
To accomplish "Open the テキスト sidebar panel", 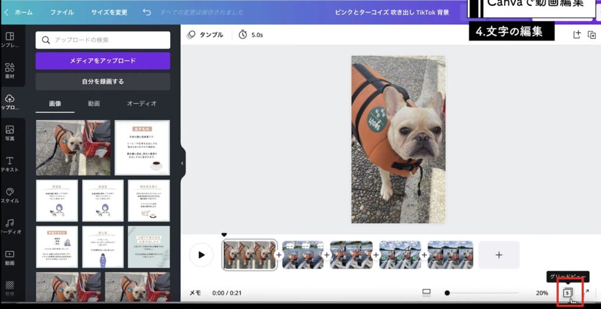I will (x=10, y=164).
